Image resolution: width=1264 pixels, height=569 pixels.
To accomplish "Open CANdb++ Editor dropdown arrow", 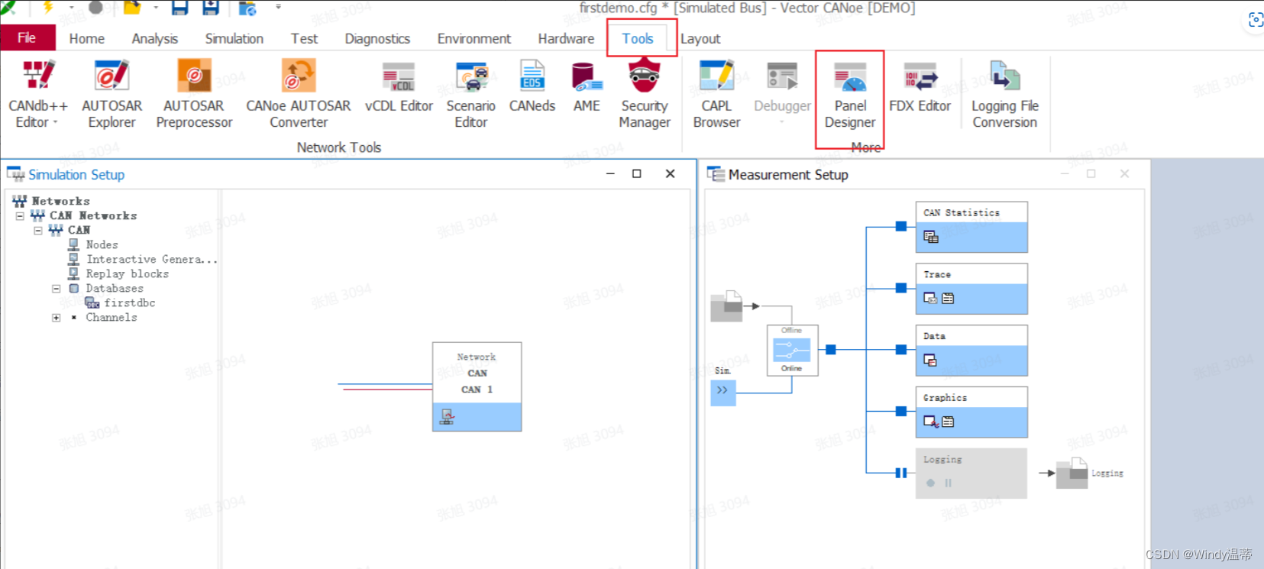I will coord(55,123).
